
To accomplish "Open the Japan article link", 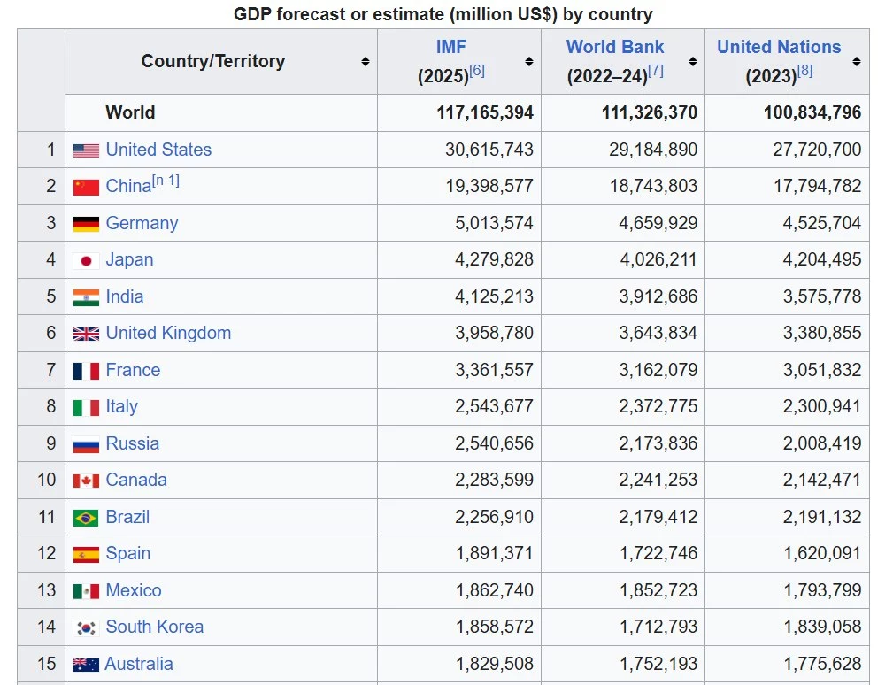I will [x=129, y=259].
